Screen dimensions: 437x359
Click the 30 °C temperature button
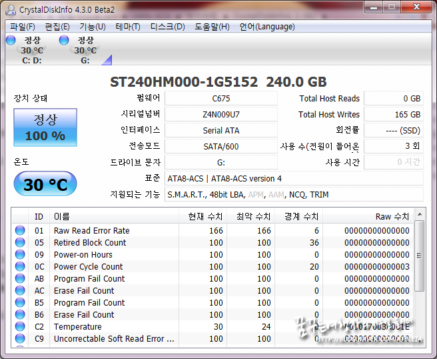tap(45, 184)
